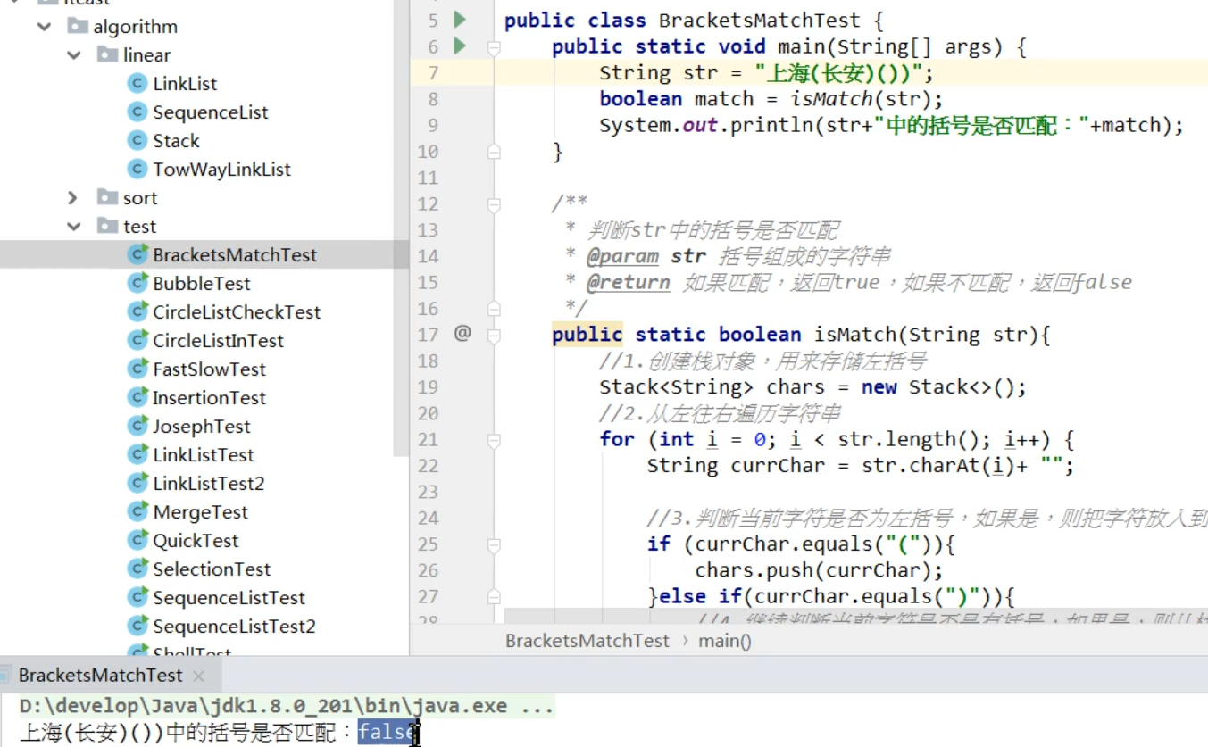
Task: Click line number 22 in the gutter
Action: pyautogui.click(x=428, y=465)
